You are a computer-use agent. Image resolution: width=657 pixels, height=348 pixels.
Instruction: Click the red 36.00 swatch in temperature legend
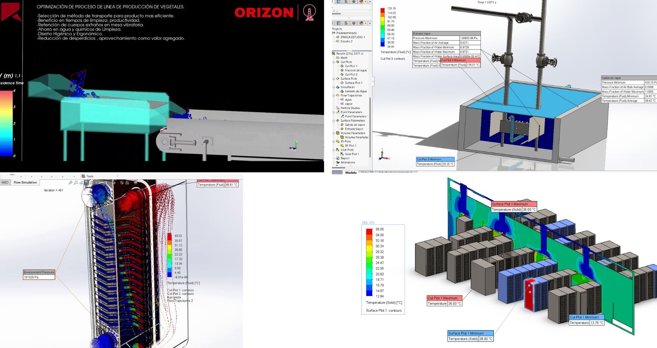pyautogui.click(x=369, y=230)
